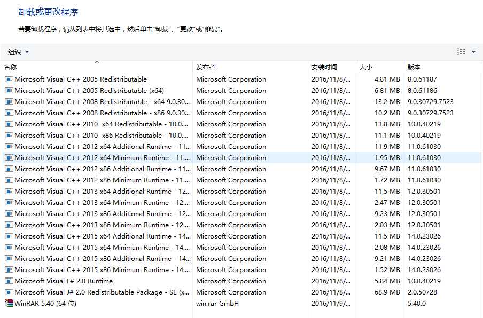The height and width of the screenshot is (318, 483).
Task: Click the 8.0.61187 version cell
Action: (x=422, y=79)
